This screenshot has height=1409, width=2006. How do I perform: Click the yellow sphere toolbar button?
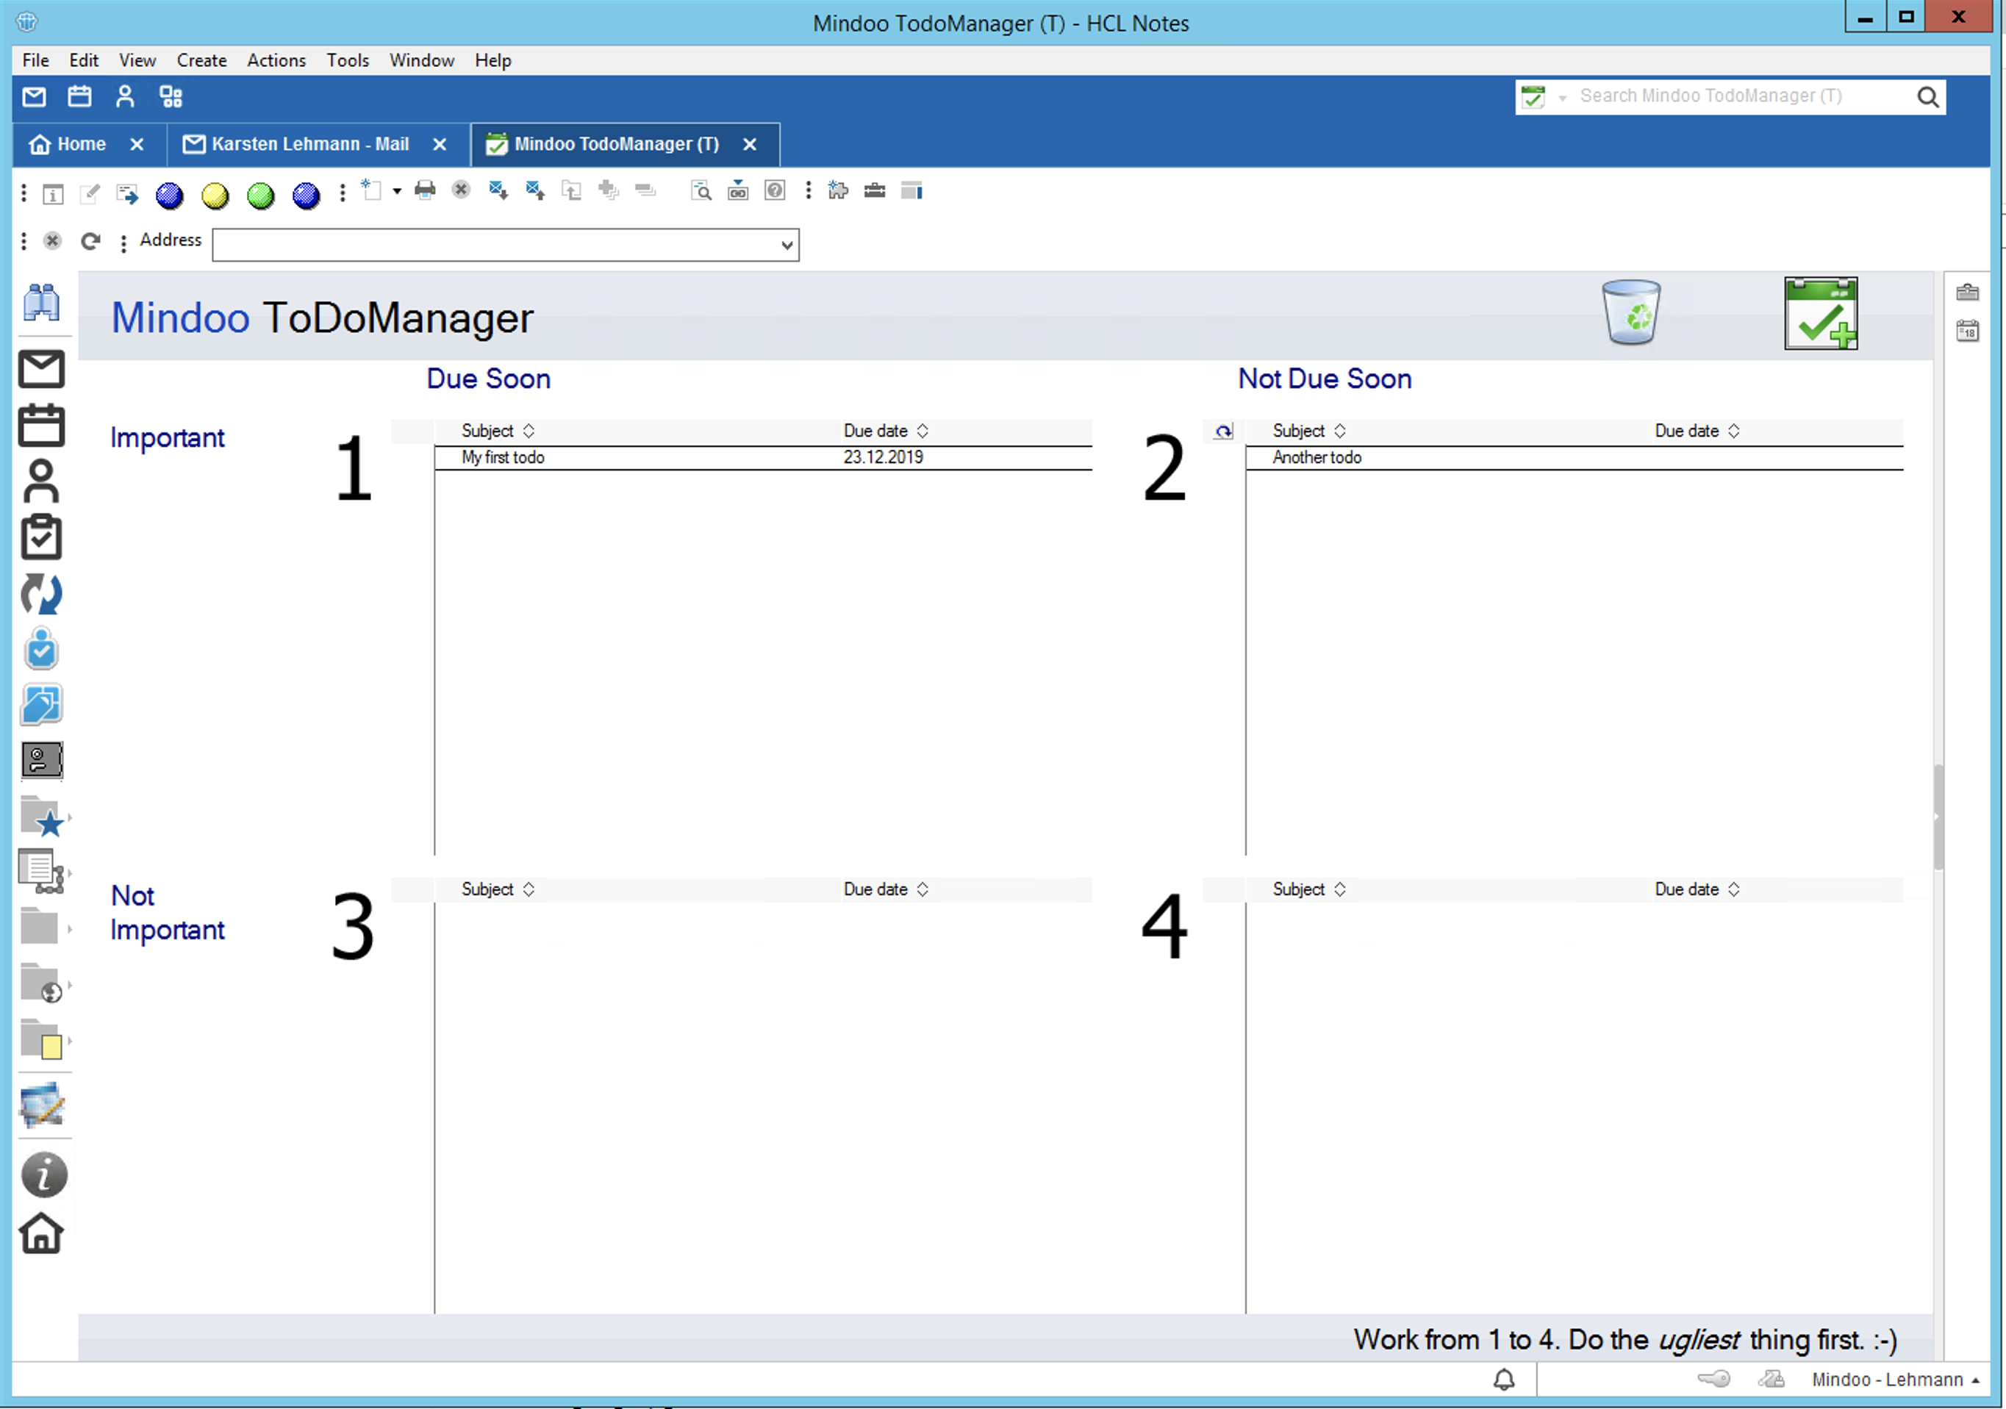tap(215, 196)
